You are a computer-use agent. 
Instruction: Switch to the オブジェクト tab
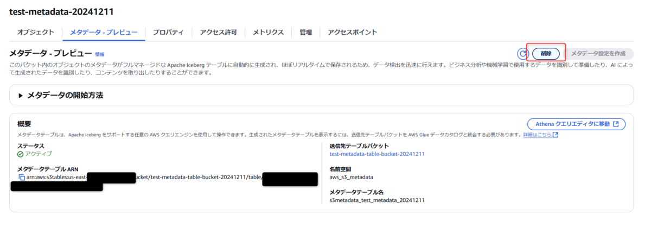tap(35, 32)
